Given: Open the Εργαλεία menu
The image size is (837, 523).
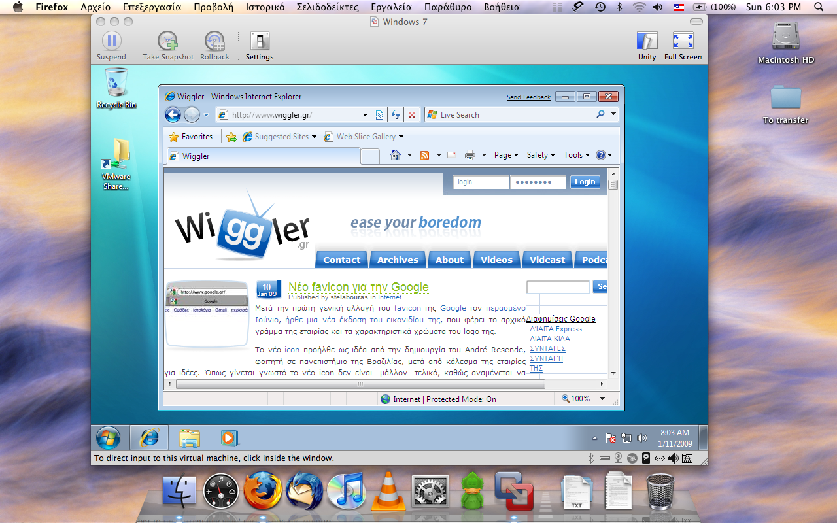Looking at the screenshot, I should (x=391, y=7).
